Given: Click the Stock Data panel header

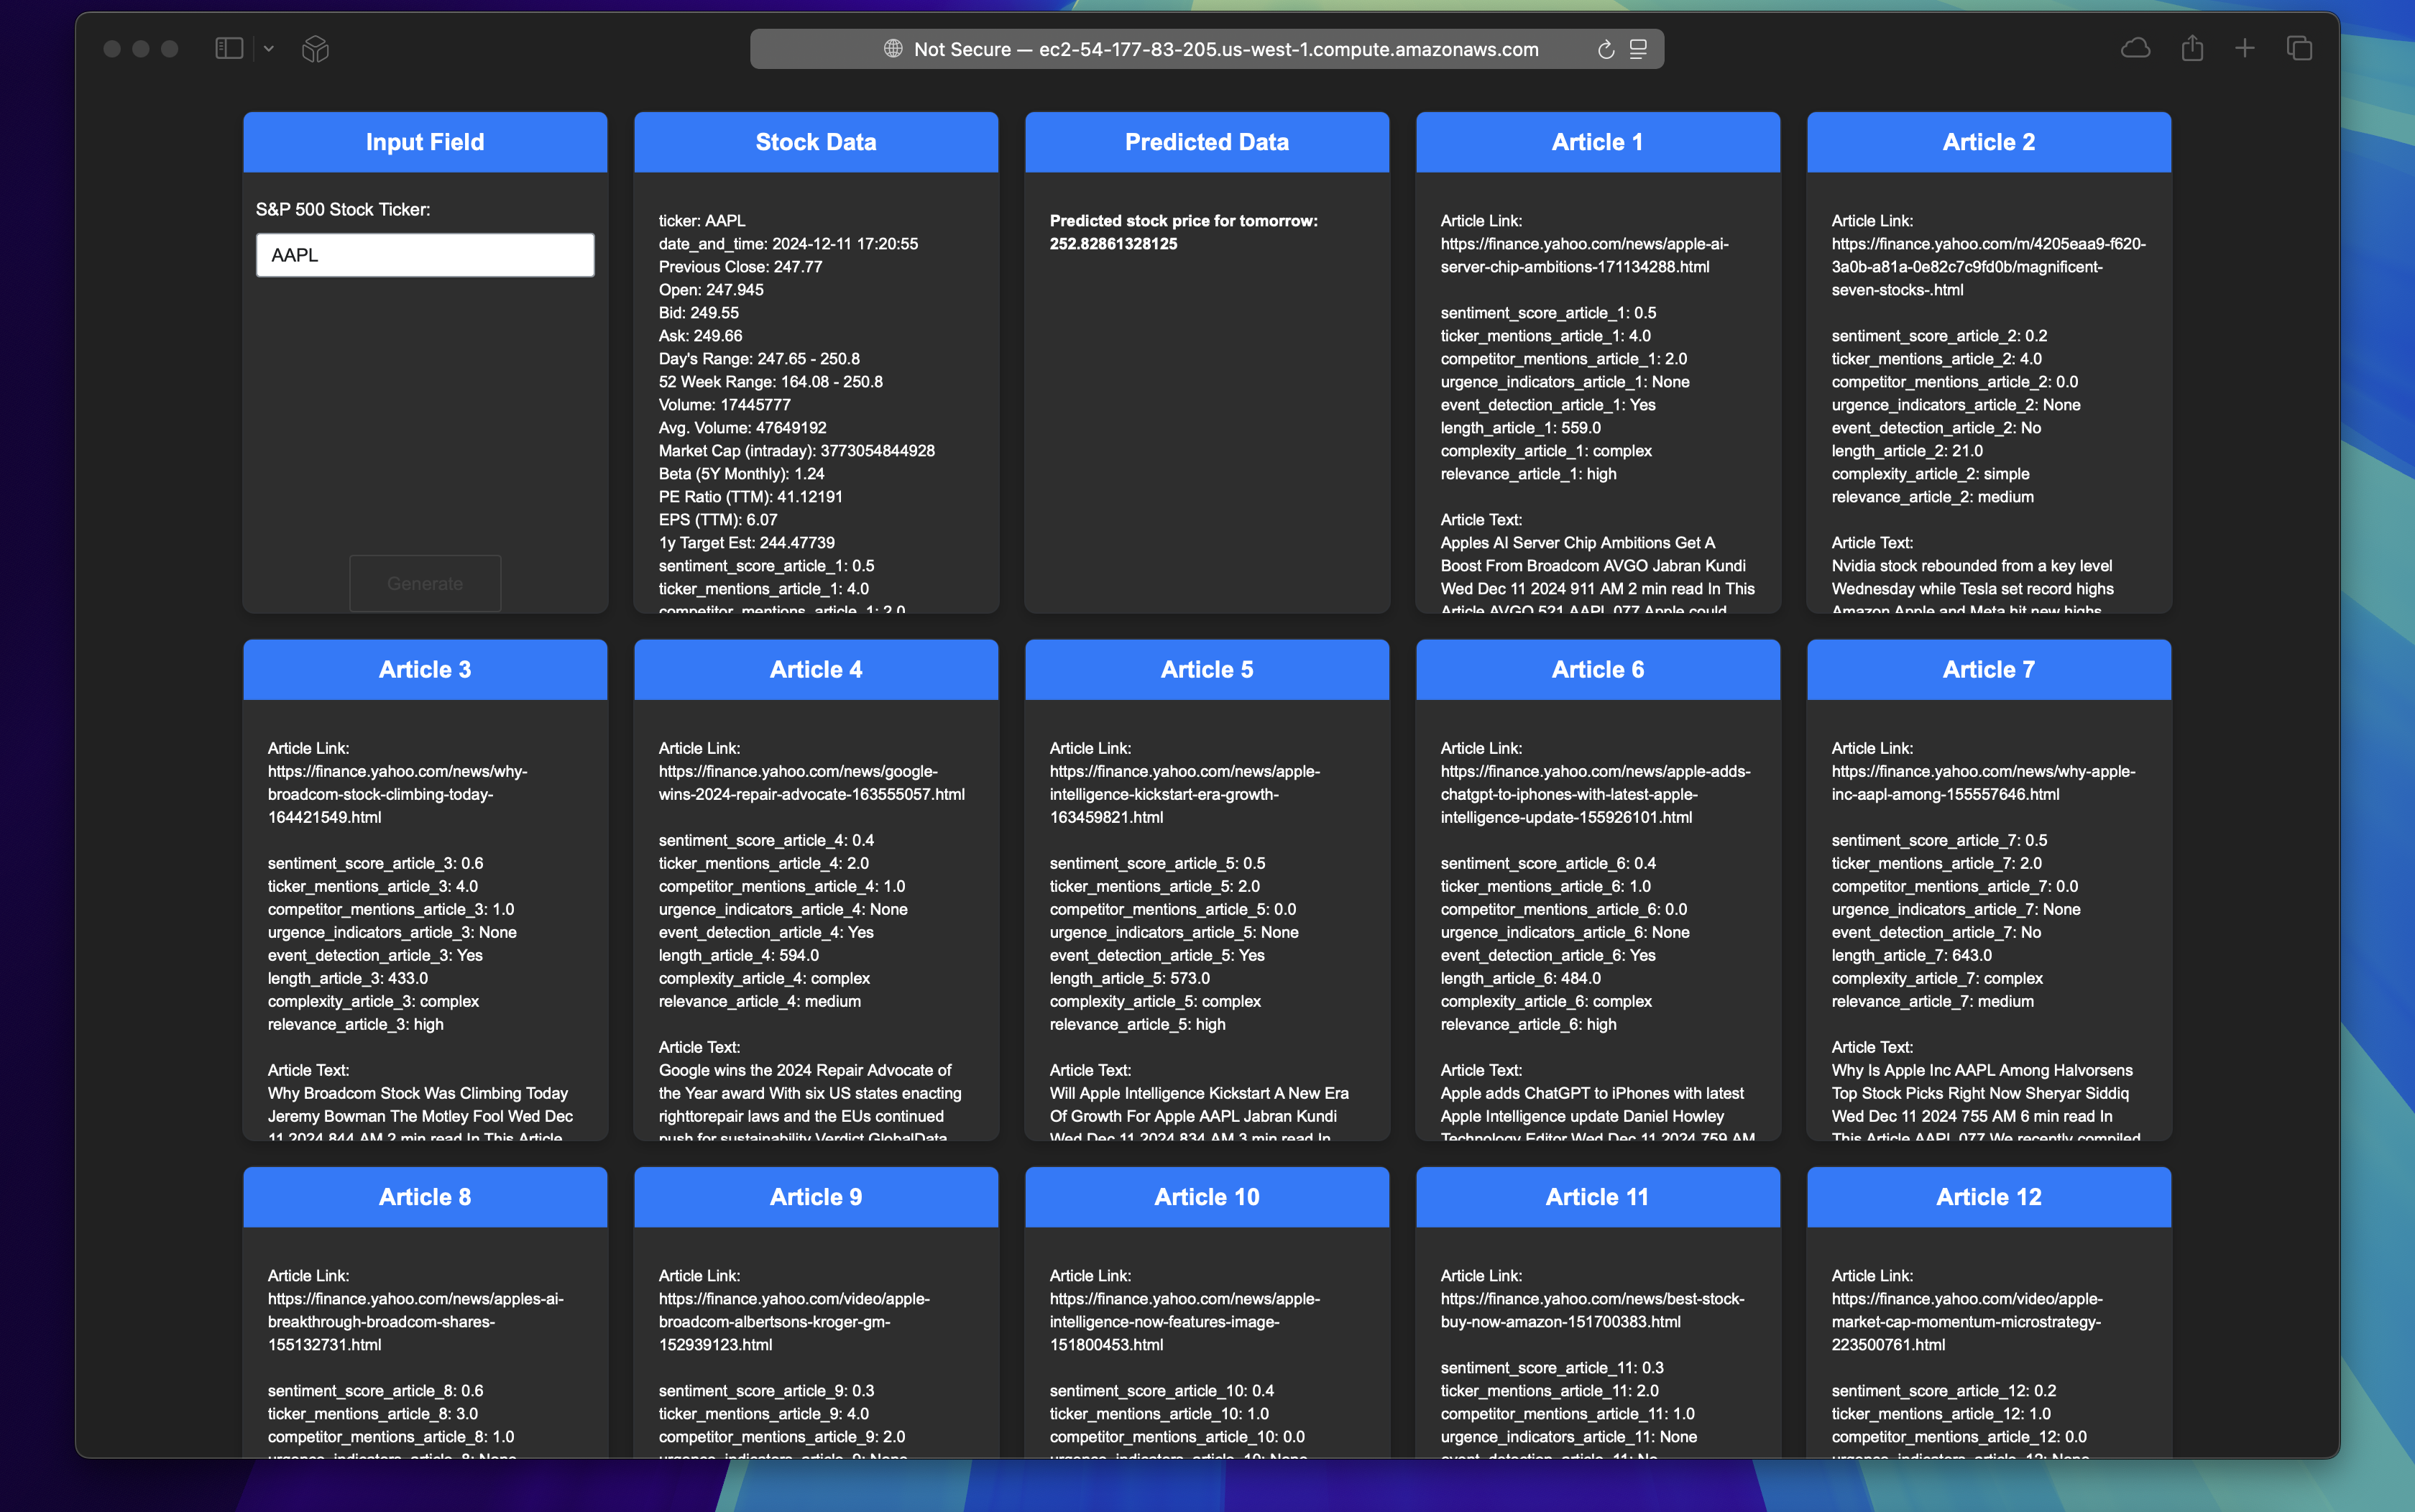Looking at the screenshot, I should [x=816, y=142].
